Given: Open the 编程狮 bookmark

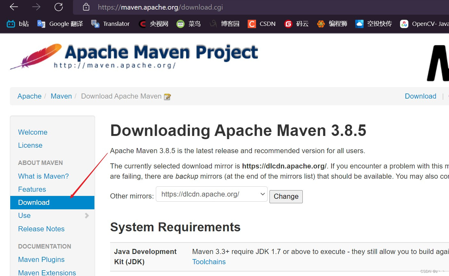Looking at the screenshot, I should point(332,24).
